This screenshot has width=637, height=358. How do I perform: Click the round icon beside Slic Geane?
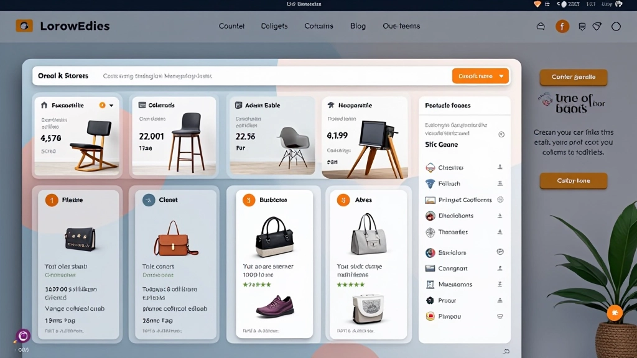(501, 134)
